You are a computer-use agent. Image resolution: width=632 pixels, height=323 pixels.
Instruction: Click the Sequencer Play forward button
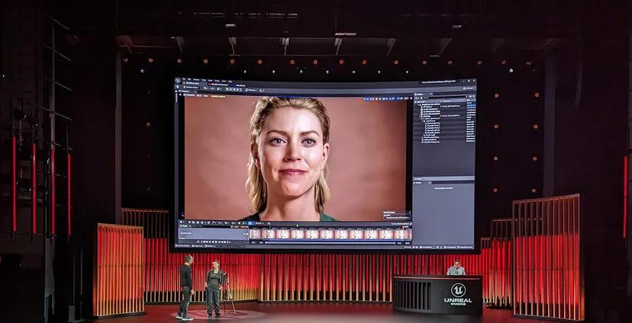click(216, 241)
